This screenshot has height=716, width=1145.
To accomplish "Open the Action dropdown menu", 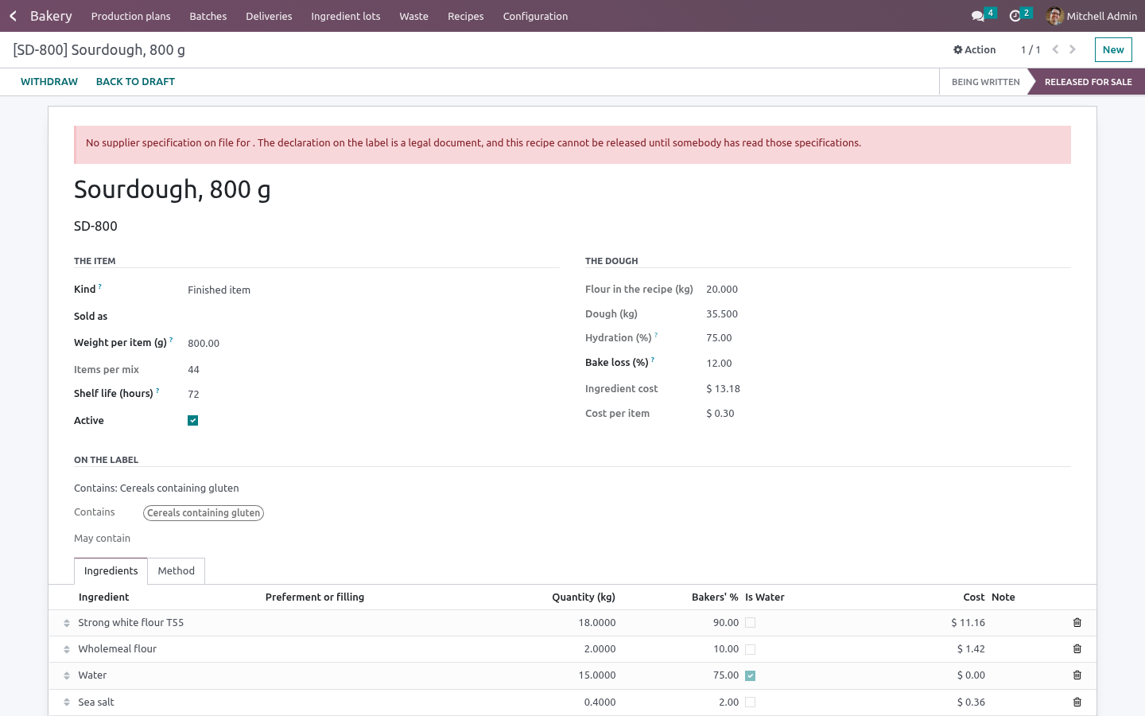I will pos(975,49).
